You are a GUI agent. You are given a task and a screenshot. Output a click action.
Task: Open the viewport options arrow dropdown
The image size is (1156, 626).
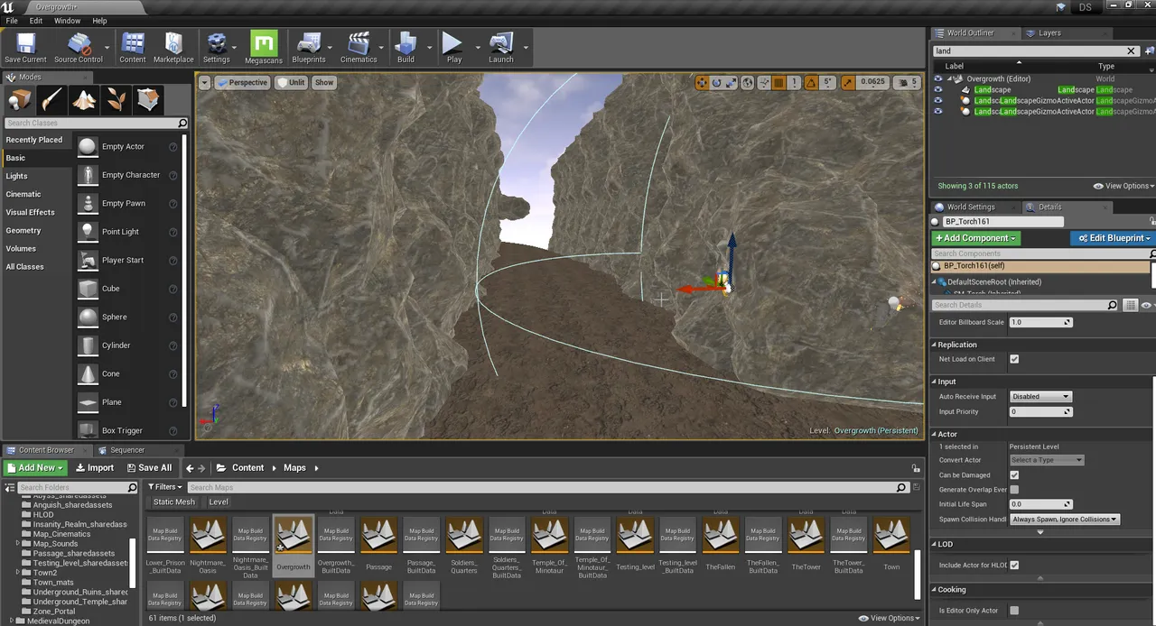[x=205, y=82]
